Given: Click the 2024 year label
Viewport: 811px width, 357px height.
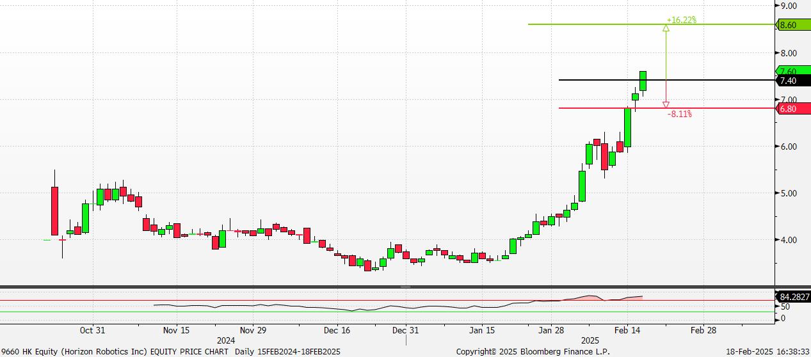Looking at the screenshot, I should (x=226, y=340).
